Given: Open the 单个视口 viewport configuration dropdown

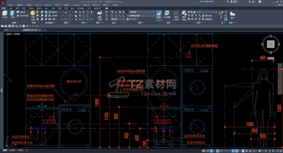Looking at the screenshot, I should pyautogui.click(x=133, y=19).
